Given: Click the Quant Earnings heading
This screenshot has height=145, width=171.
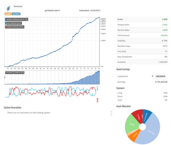Looking at the screenshot, I should click(123, 69).
